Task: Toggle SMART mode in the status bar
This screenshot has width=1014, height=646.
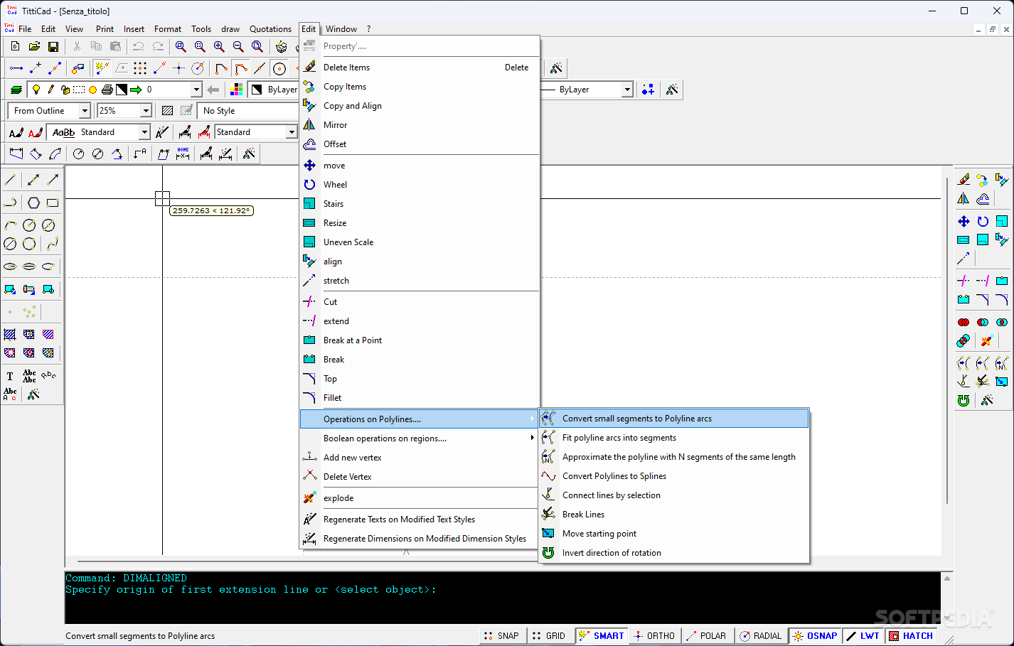Action: point(602,636)
